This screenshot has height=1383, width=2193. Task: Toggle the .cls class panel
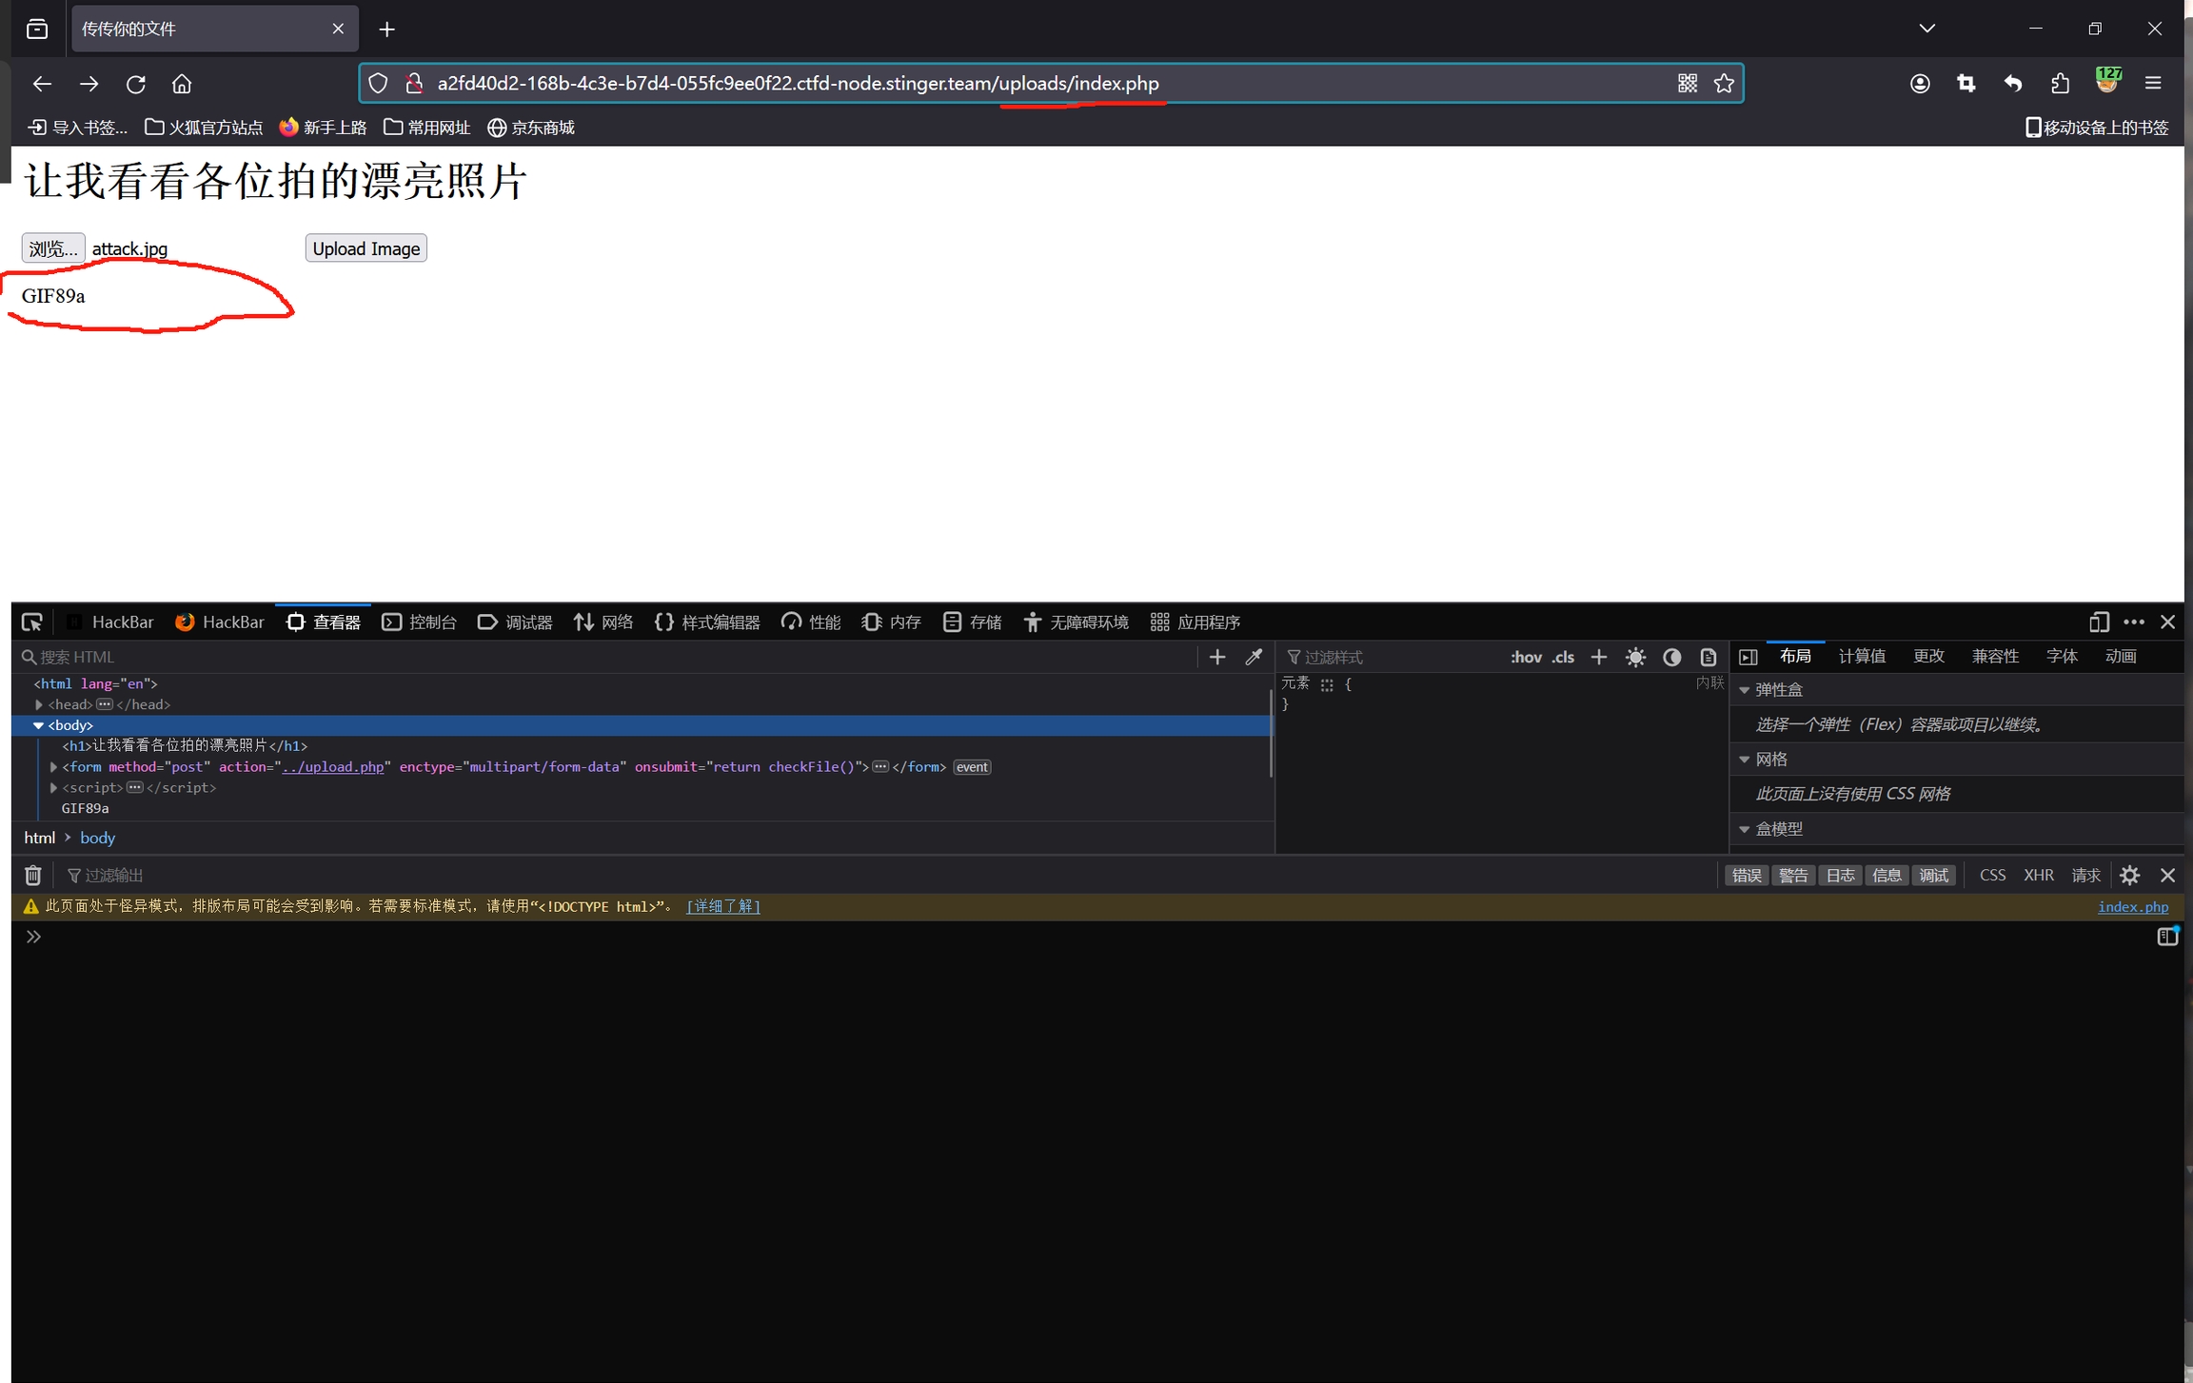point(1563,657)
